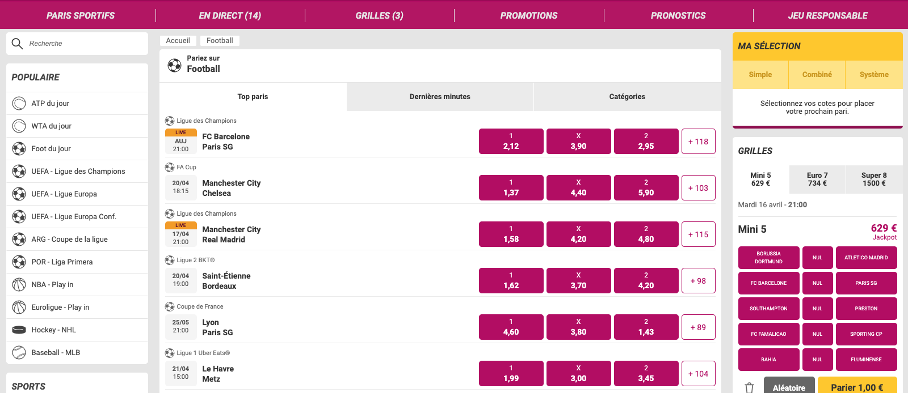Screen dimensions: 908x393
Task: Click the search magnifier icon
Action: (x=18, y=44)
